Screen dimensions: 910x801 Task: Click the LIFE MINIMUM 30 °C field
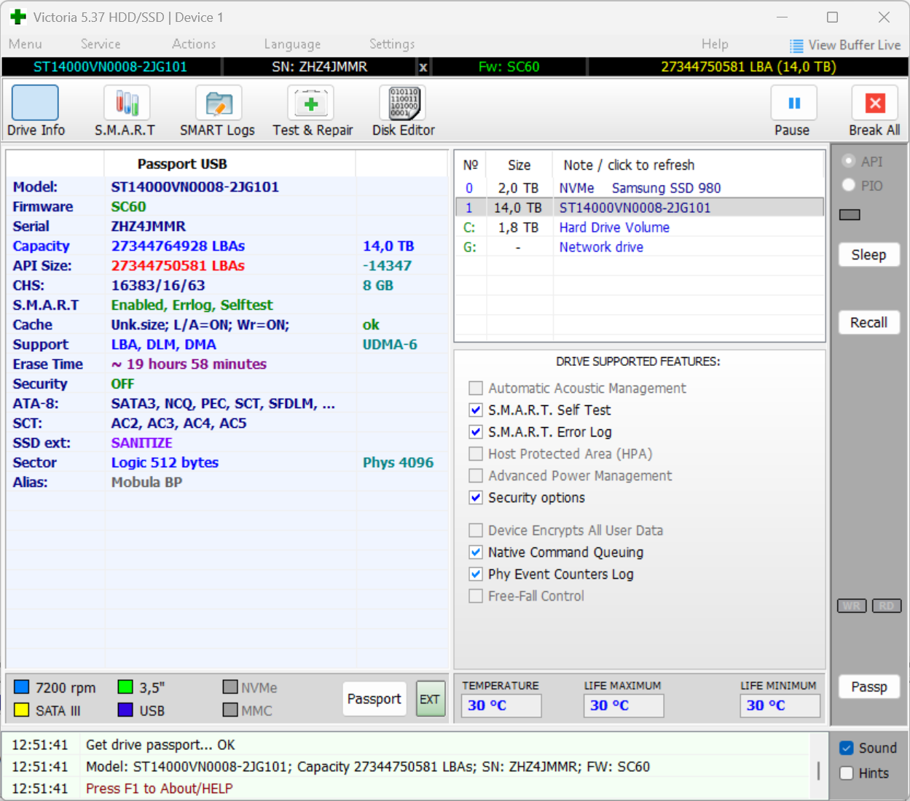780,706
